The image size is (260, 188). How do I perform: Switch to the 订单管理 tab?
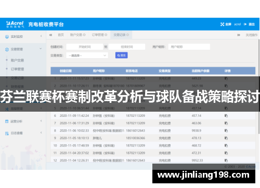[98, 35]
